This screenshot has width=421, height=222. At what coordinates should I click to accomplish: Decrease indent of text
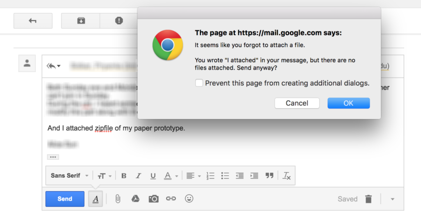240,176
